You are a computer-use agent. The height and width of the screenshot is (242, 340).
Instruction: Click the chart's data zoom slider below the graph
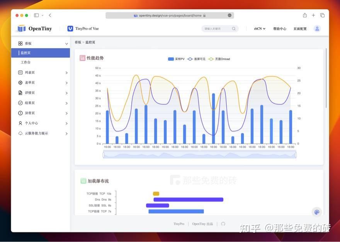click(199, 154)
